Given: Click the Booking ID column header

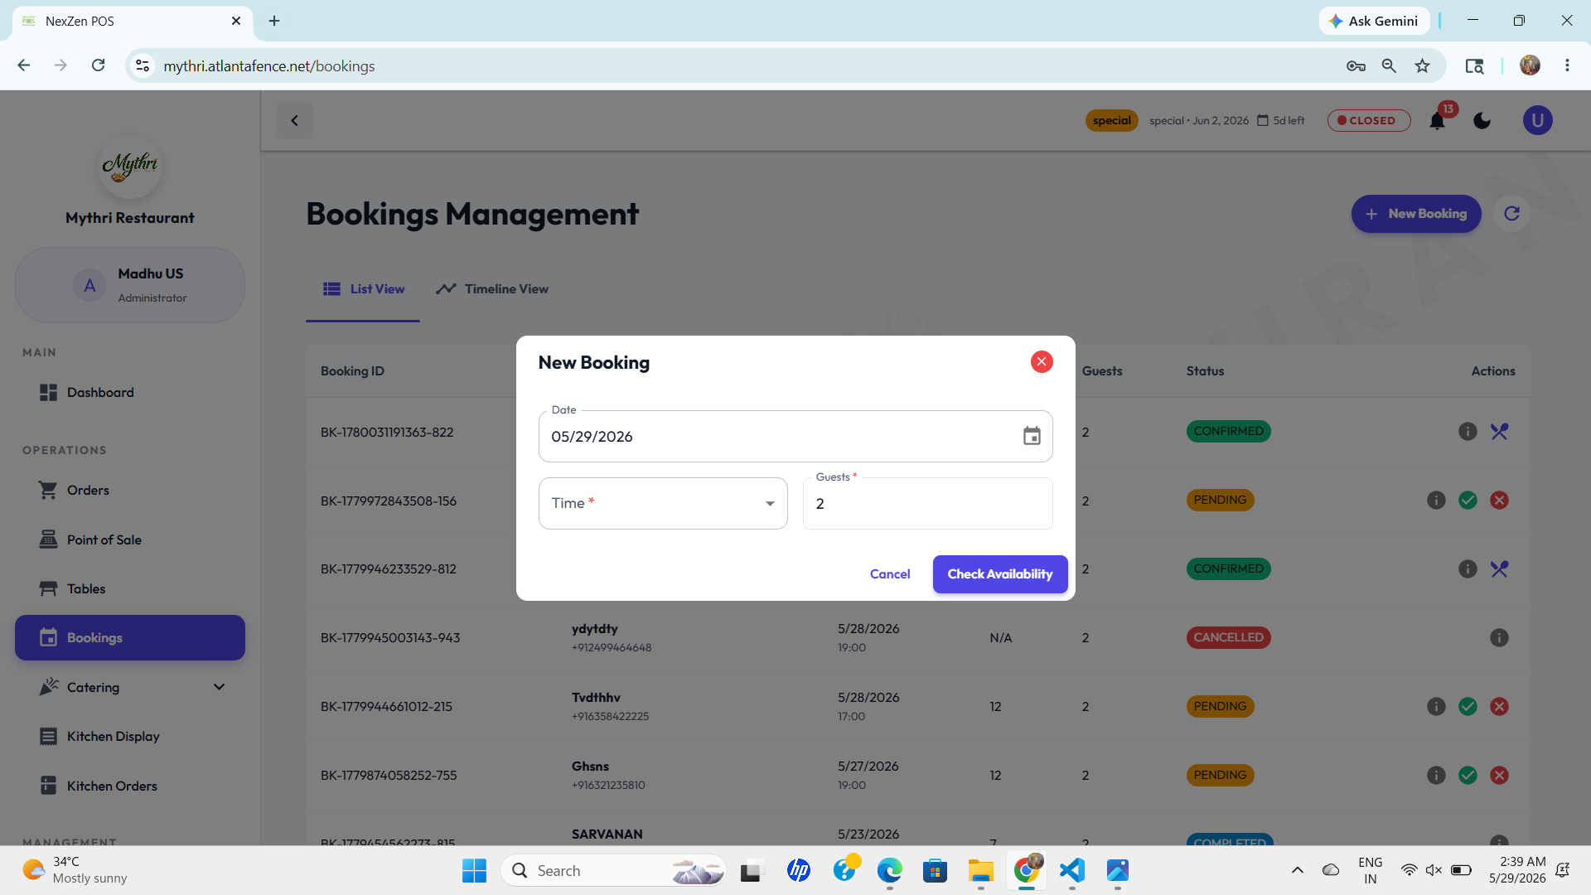Looking at the screenshot, I should point(352,371).
